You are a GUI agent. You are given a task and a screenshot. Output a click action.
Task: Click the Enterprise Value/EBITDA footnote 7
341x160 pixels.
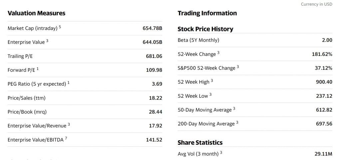coord(66,138)
